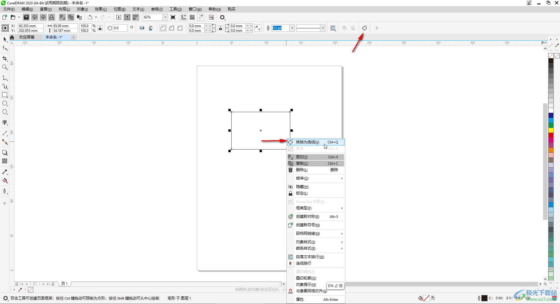
Task: Pick the yellow swatch in the palette
Action: (x=551, y=130)
